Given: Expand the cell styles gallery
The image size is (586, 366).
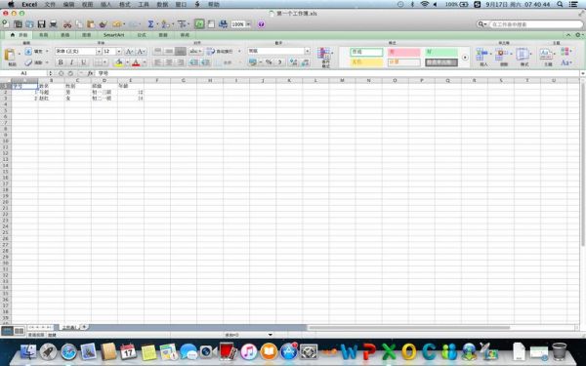Looking at the screenshot, I should tap(465, 58).
